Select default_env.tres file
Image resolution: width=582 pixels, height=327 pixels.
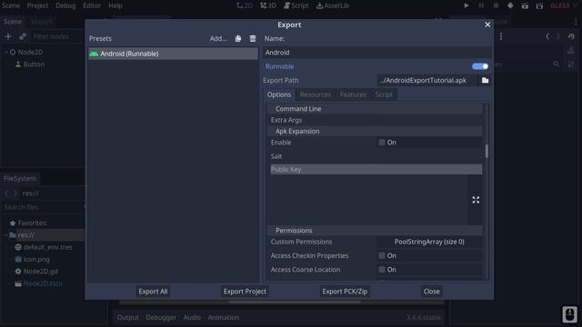tap(47, 247)
